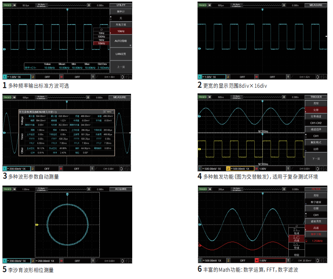Toggle the 频率计 frequency counter 关 setting

point(121,18)
